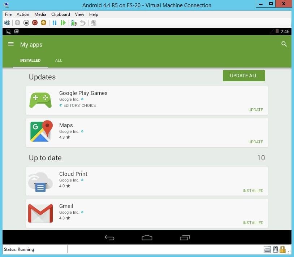Click the Up to date heading
This screenshot has width=294, height=257.
(x=45, y=158)
